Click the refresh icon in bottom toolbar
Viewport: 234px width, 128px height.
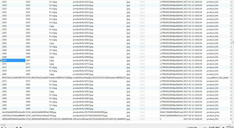[17, 127]
